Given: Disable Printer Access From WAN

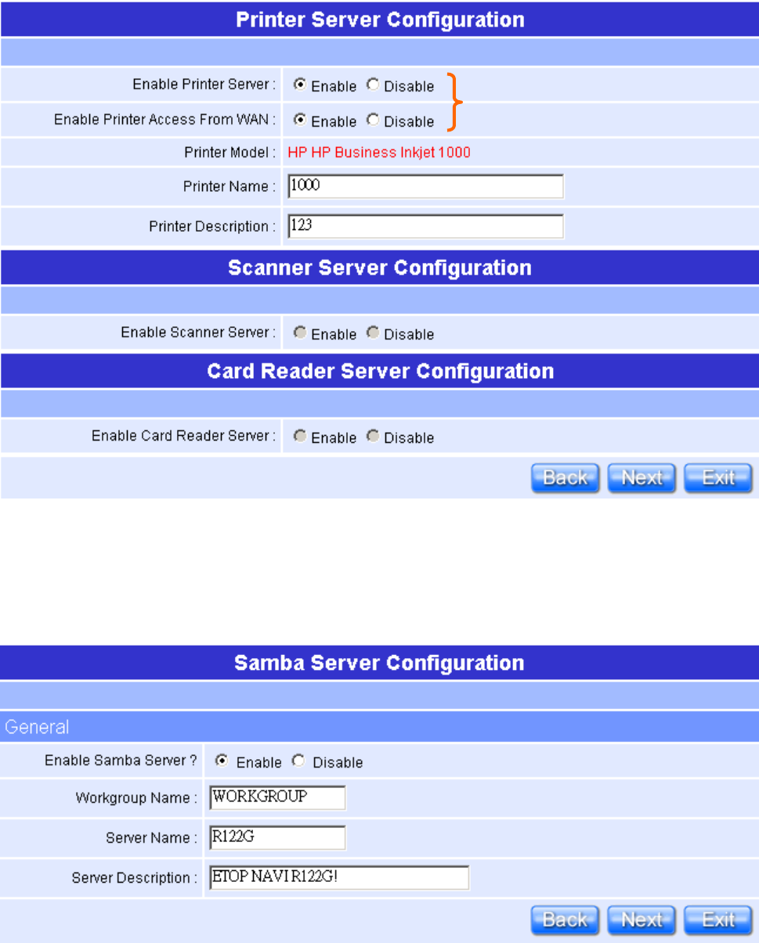Looking at the screenshot, I should tap(373, 120).
